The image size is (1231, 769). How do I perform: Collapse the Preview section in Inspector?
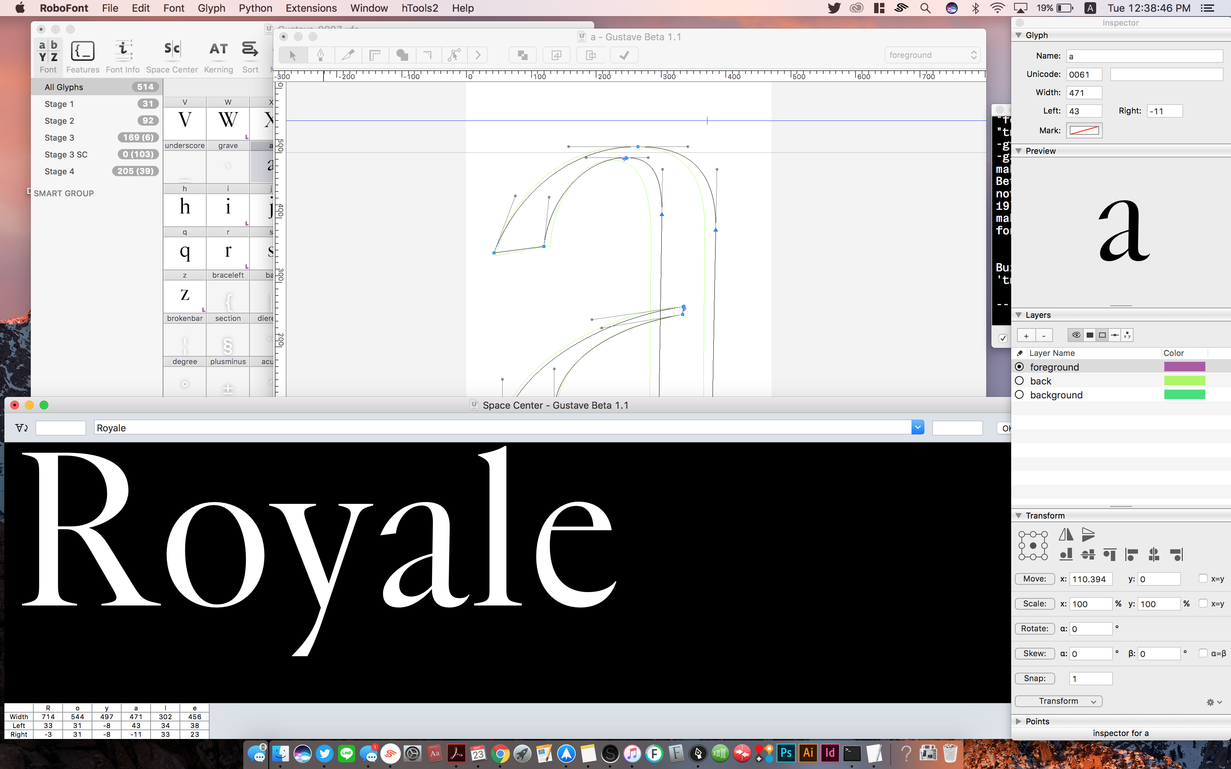tap(1019, 151)
